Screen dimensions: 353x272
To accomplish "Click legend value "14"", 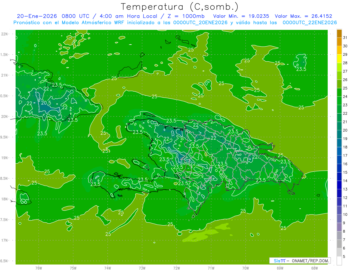I will 345,181.
